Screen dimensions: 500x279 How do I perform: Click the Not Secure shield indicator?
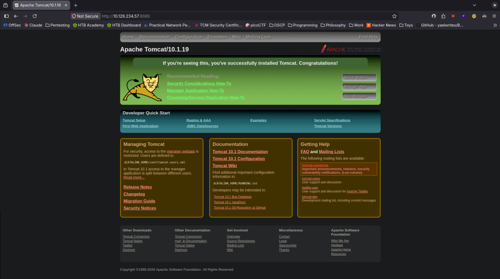85,16
